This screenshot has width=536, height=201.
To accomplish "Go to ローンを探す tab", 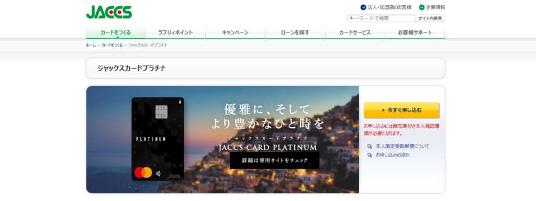I will 295,33.
